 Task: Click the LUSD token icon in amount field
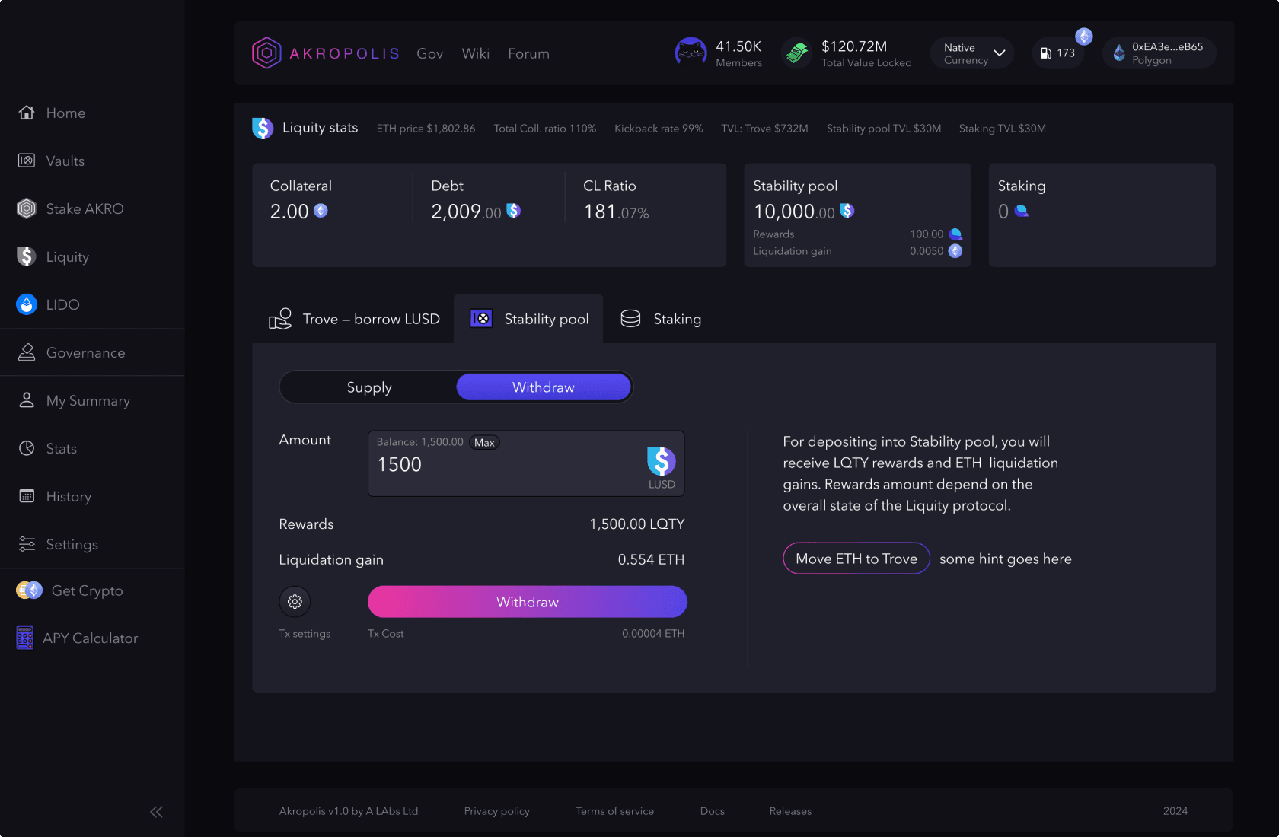tap(661, 461)
